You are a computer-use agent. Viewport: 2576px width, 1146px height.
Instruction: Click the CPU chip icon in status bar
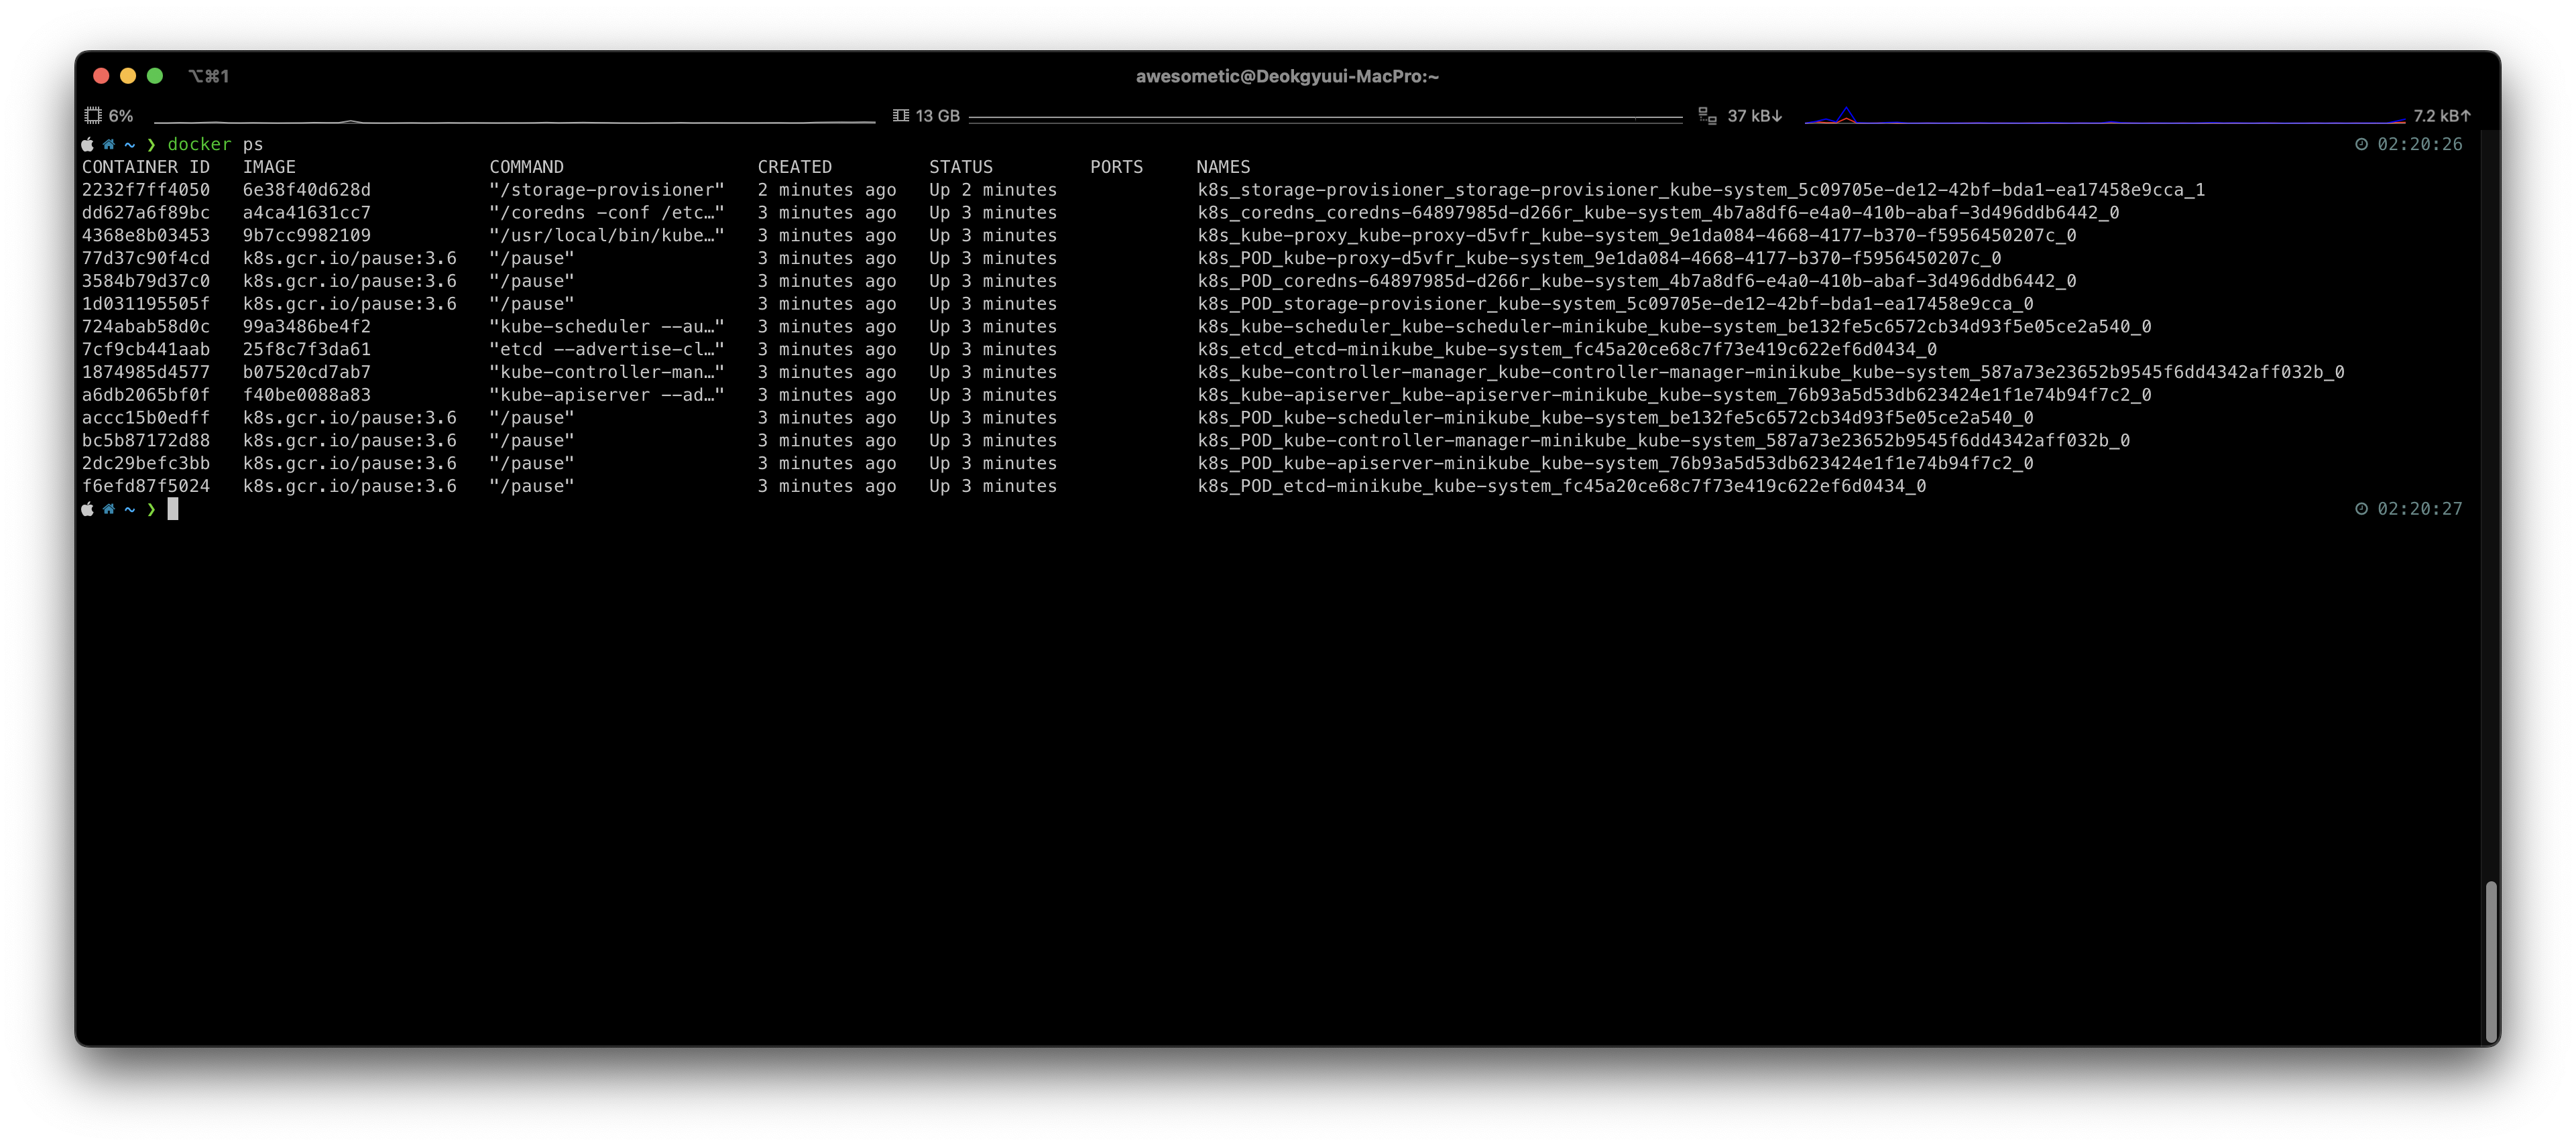[93, 116]
